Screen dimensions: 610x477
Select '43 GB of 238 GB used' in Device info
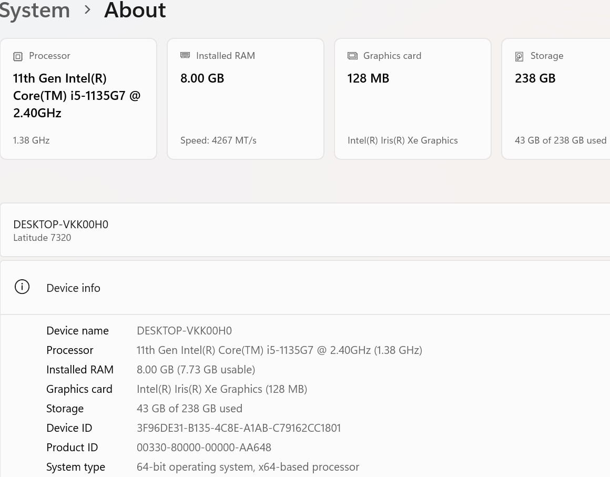pos(189,409)
